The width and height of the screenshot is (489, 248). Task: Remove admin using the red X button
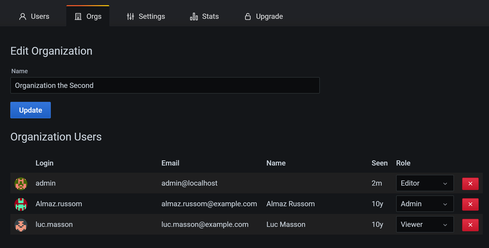point(470,184)
